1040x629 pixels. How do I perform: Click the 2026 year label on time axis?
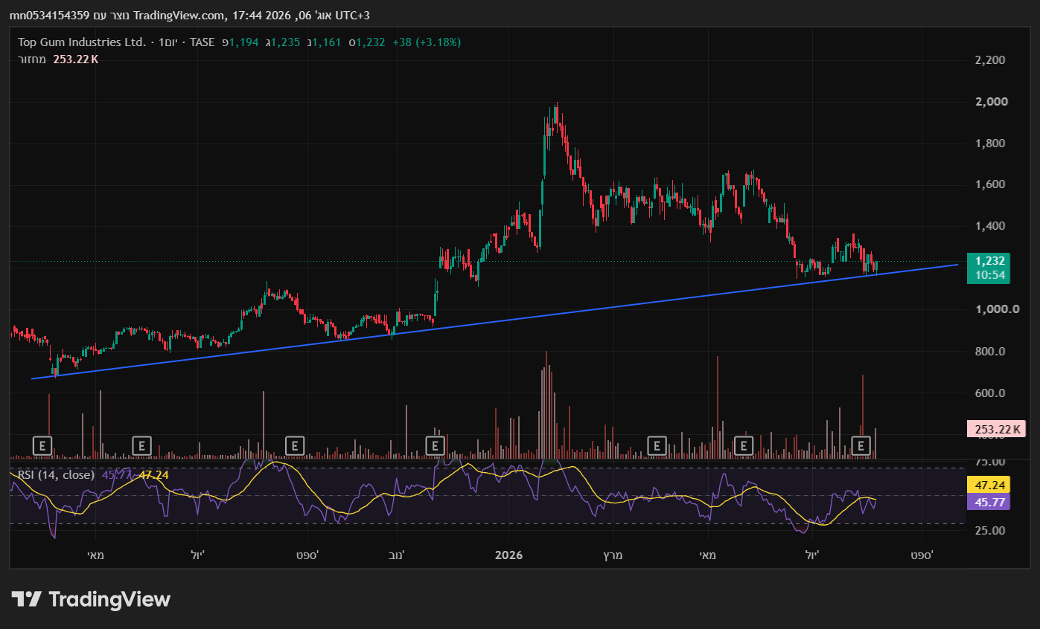tap(508, 555)
